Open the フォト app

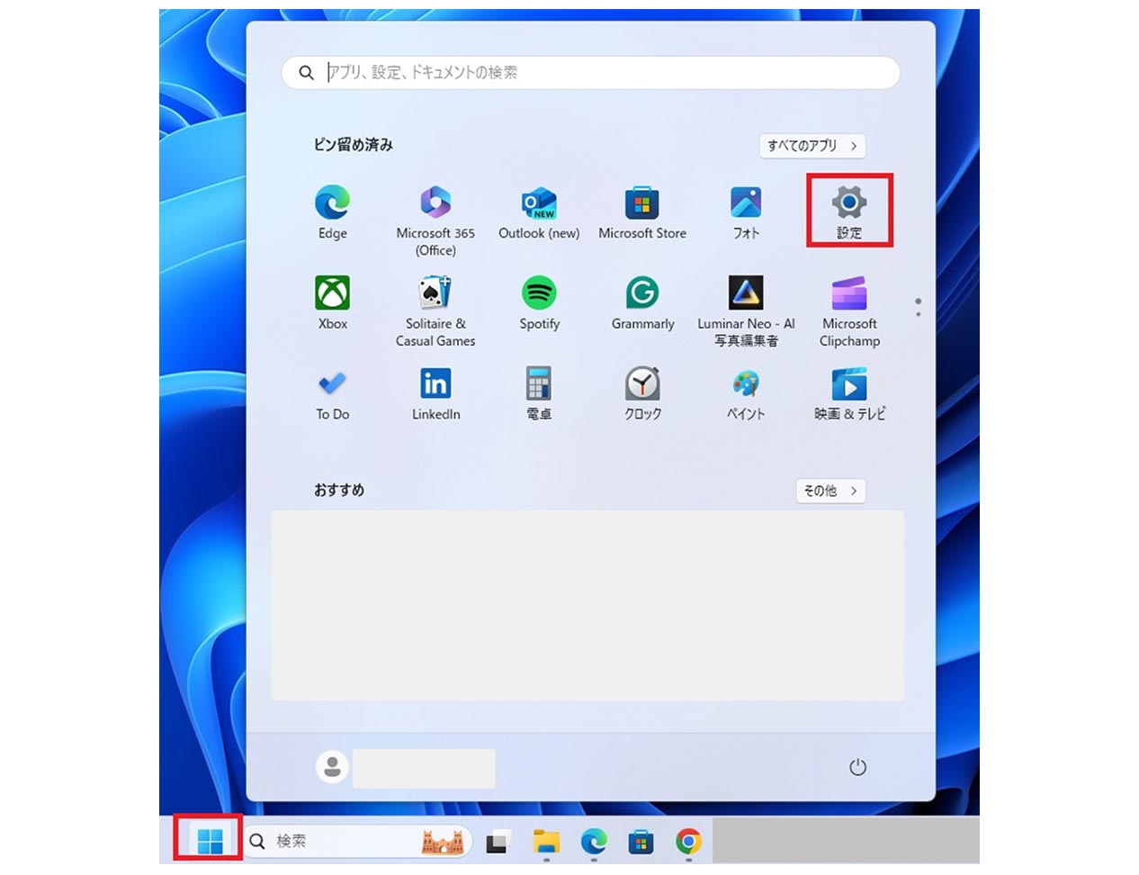tap(746, 212)
